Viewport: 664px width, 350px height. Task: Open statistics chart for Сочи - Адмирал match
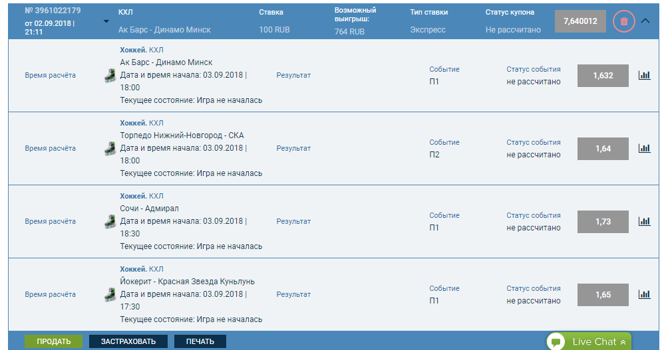(644, 222)
